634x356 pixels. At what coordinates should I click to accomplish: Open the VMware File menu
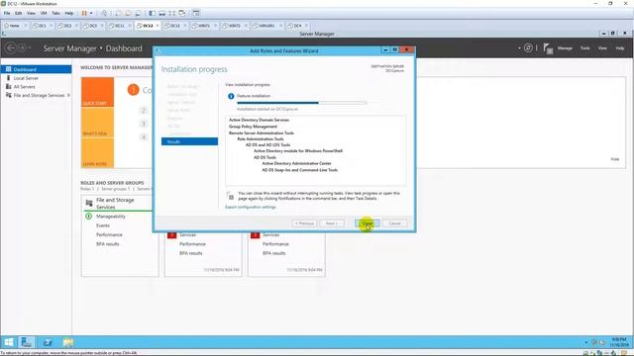[x=7, y=13]
